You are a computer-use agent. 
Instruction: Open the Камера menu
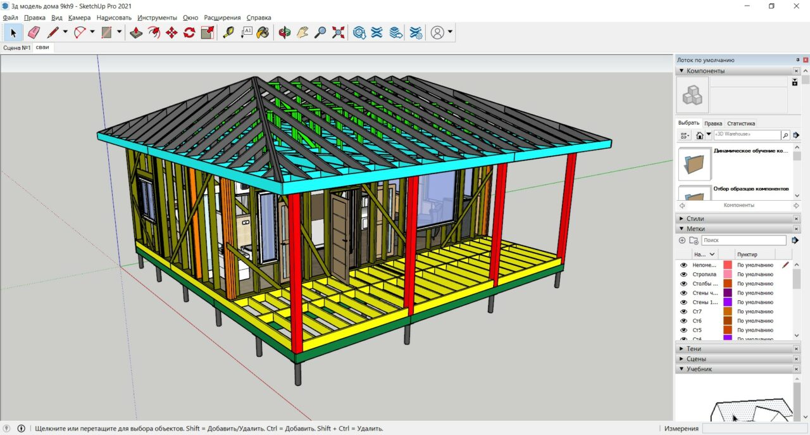(x=79, y=18)
